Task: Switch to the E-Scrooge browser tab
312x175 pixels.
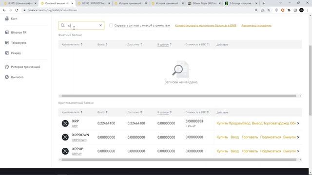Action: pyautogui.click(x=241, y=3)
